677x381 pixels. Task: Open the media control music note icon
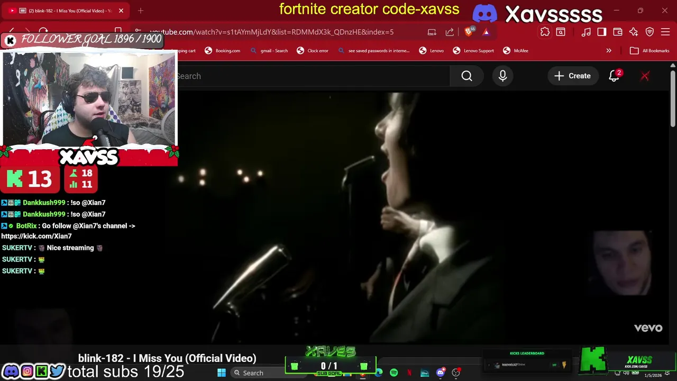tap(586, 32)
